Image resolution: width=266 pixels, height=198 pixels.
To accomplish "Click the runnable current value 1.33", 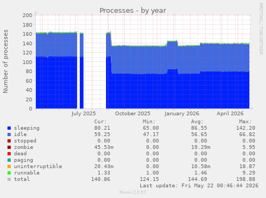I will [104, 173].
